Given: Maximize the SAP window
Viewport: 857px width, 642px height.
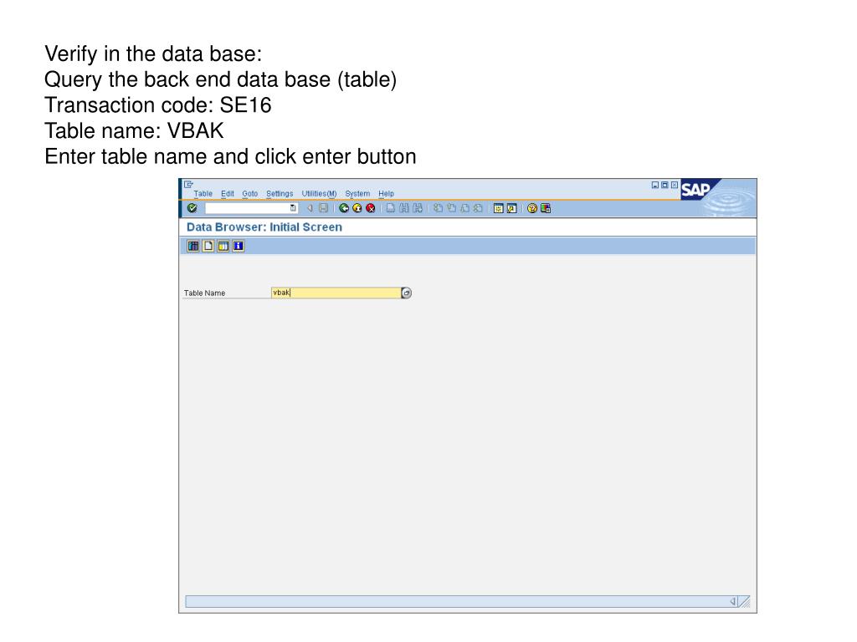Looking at the screenshot, I should pos(665,185).
